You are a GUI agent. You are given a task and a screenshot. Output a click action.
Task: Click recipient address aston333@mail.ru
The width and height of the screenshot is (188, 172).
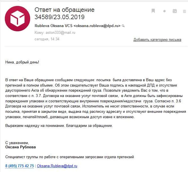pos(60,32)
